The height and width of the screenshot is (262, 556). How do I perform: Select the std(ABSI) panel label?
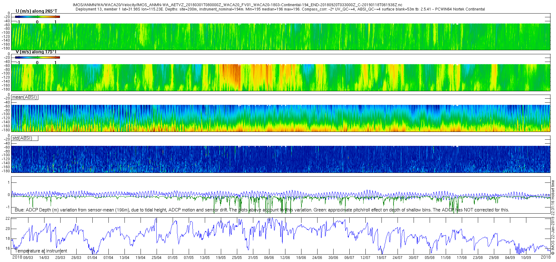(25, 138)
